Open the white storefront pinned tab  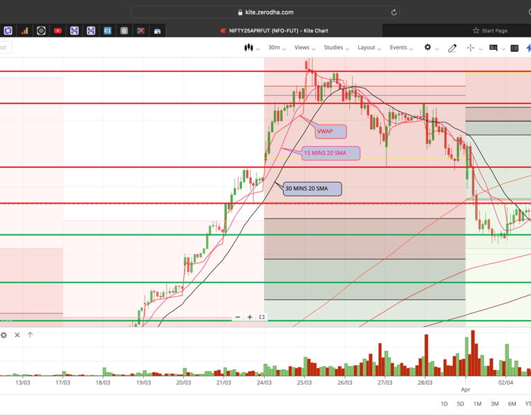click(157, 31)
